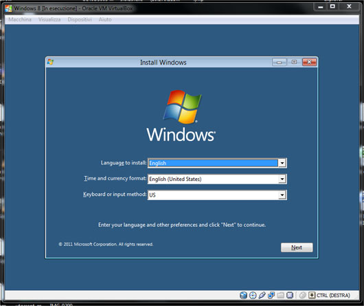Open the Aiuto menu
This screenshot has height=306, width=364.
(x=105, y=19)
